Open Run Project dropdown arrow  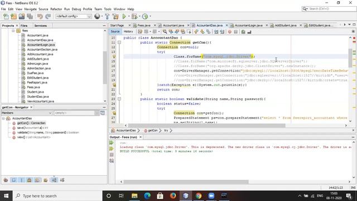point(129,16)
